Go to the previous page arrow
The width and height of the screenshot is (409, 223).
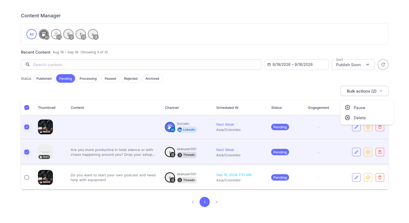193,202
